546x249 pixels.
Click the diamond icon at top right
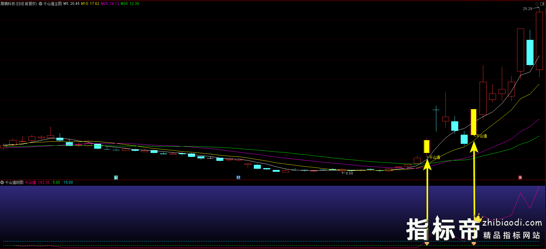(537, 4)
